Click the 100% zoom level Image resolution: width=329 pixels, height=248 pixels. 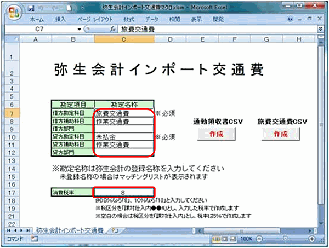(x=246, y=239)
